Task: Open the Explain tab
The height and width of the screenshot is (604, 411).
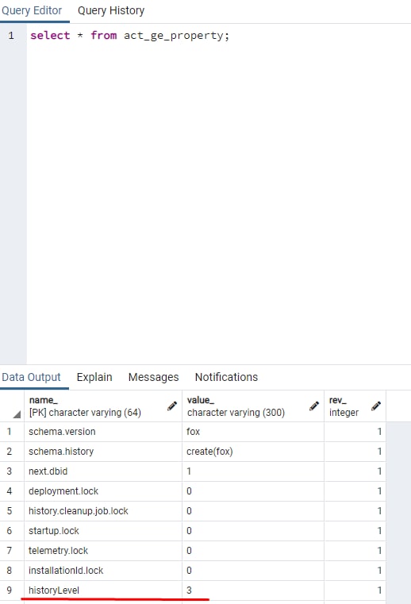Action: 94,377
